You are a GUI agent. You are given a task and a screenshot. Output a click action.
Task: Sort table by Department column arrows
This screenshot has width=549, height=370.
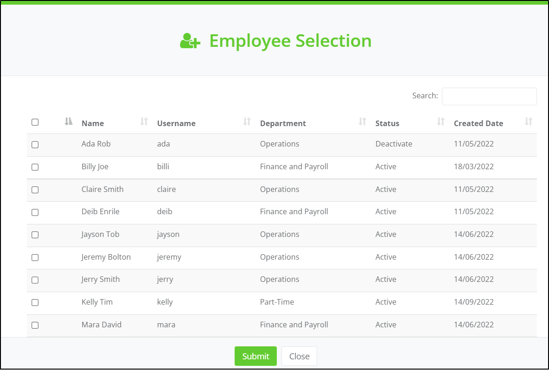click(x=363, y=121)
